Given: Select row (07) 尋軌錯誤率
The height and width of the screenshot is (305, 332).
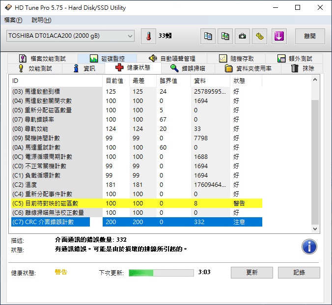Looking at the screenshot, I should (137, 120).
